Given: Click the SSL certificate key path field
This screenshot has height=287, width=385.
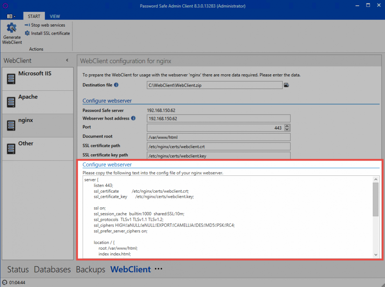Looking at the screenshot, I should tap(219, 155).
